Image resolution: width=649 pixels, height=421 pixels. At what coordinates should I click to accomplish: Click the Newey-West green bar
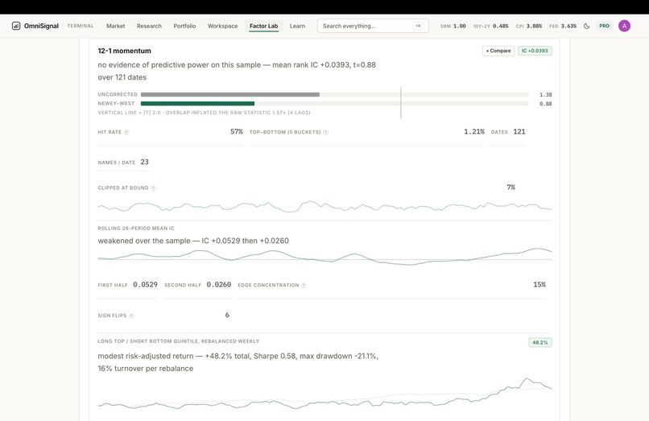197,104
